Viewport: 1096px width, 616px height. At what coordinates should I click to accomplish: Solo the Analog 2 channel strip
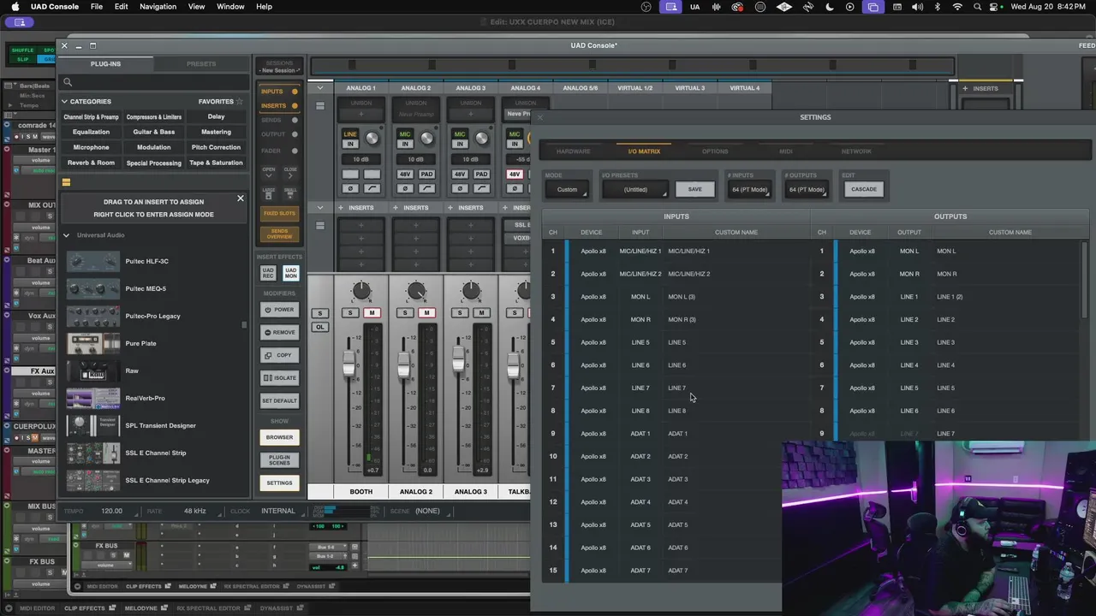tap(405, 313)
